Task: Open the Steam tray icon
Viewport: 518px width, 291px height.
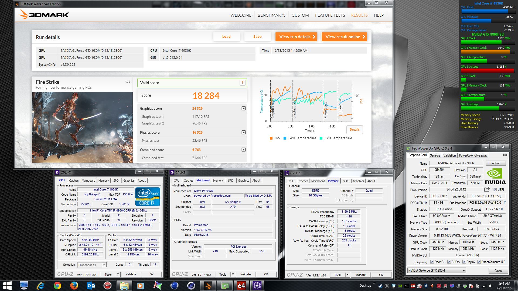Action: [380, 286]
